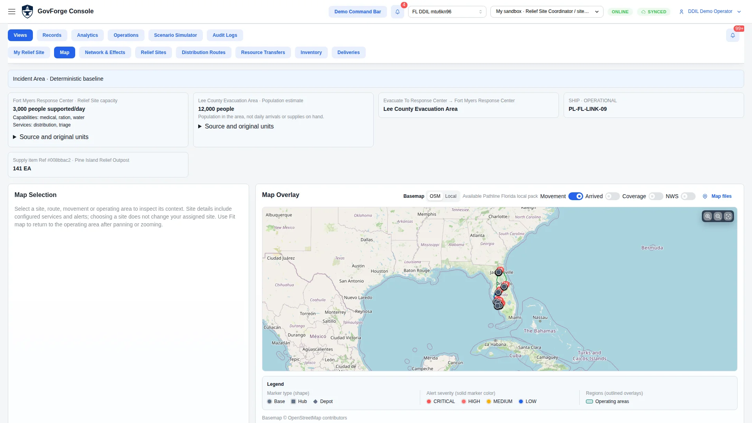This screenshot has width=752, height=423.
Task: Click the SYNCED cloud status indicator
Action: 654,12
